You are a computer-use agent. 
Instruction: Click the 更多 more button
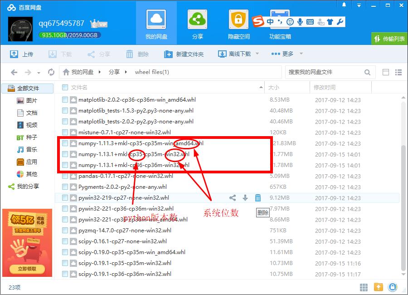click(282, 54)
